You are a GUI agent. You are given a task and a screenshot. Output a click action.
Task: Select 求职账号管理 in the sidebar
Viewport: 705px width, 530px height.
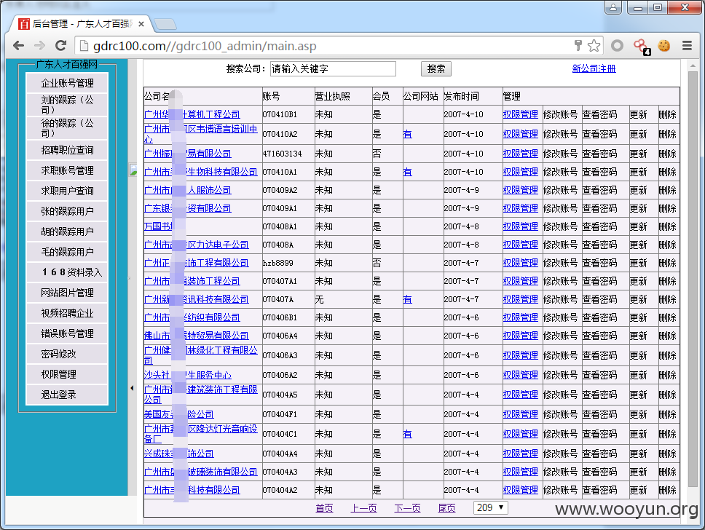[x=67, y=170]
